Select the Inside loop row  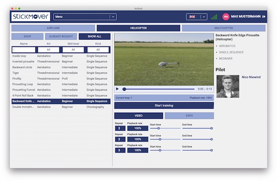(61, 56)
